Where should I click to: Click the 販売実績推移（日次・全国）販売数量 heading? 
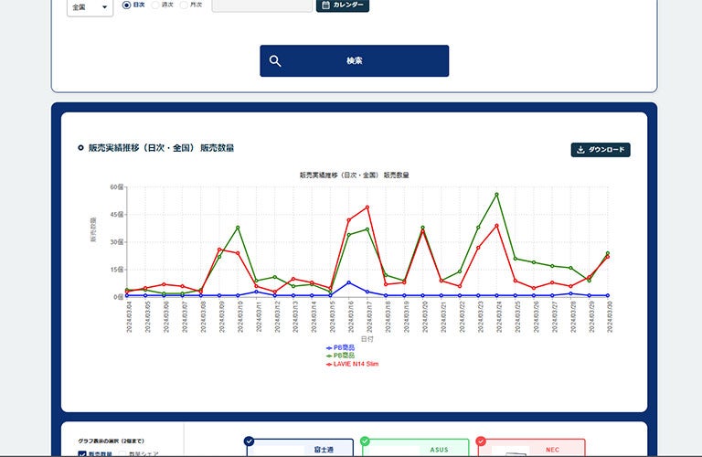pos(161,148)
